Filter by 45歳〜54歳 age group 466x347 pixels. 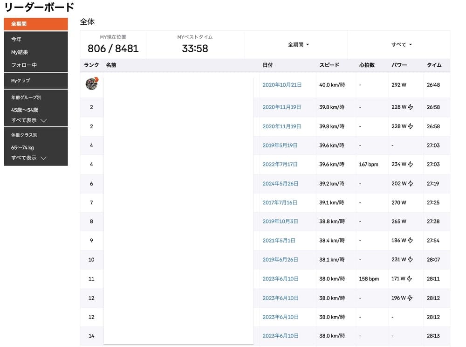click(x=25, y=110)
